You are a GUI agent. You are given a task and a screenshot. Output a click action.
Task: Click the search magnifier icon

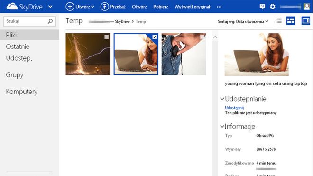[x=50, y=21]
